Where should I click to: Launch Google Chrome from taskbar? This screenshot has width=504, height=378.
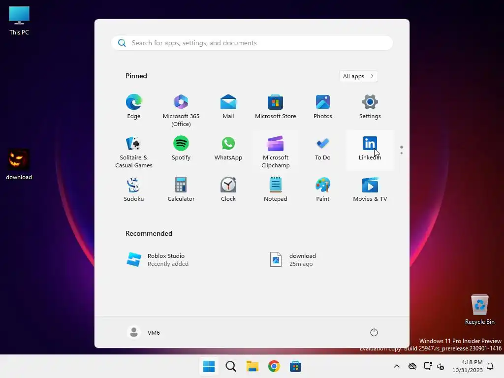click(x=274, y=366)
